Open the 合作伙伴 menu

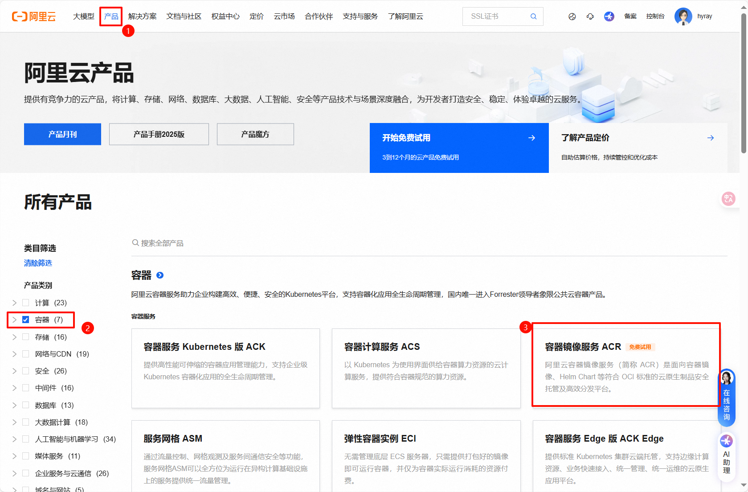319,16
